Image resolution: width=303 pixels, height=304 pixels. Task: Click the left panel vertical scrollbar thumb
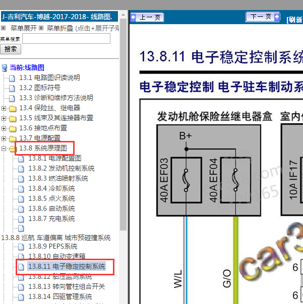[123, 125]
